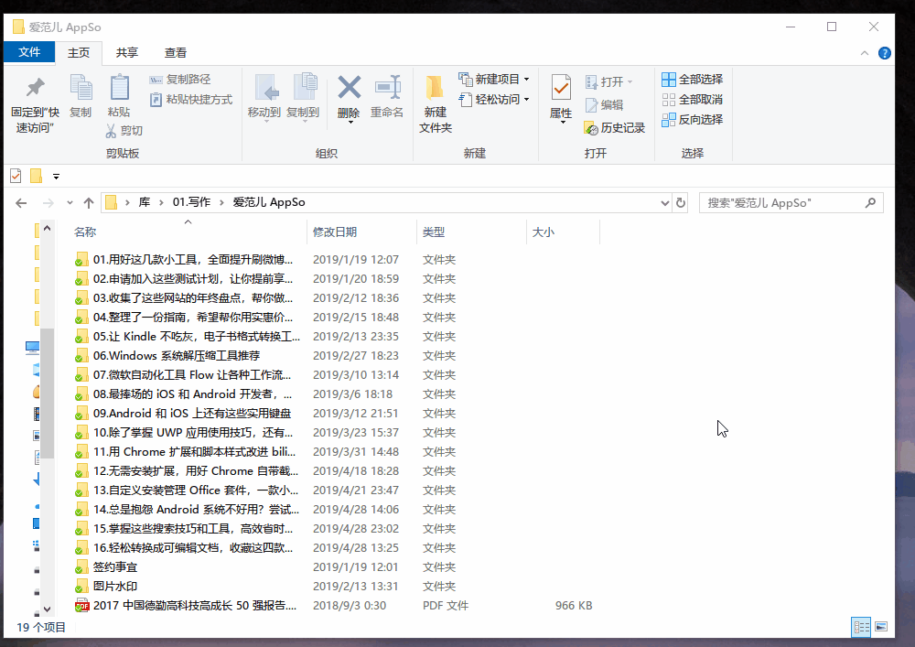Click 01.写作 in address breadcrumb
Screen dimensions: 915x647
click(191, 202)
